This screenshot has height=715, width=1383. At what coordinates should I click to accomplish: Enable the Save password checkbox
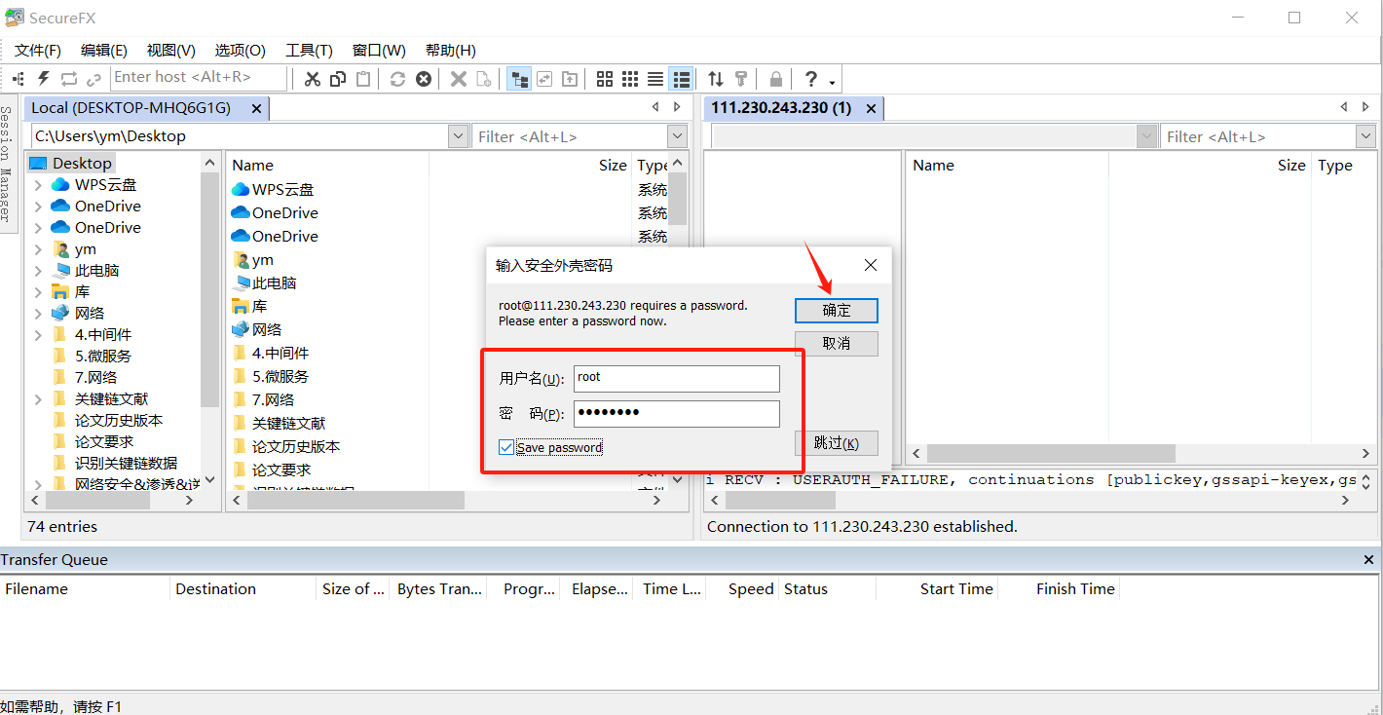pos(506,447)
